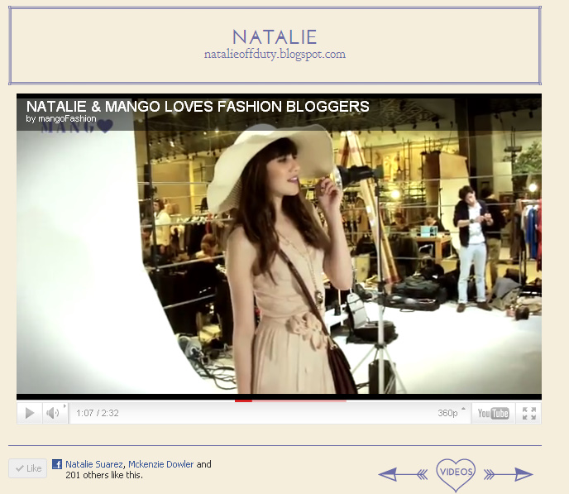569x494 pixels.
Task: Mute the video using the speaker icon
Action: point(53,413)
